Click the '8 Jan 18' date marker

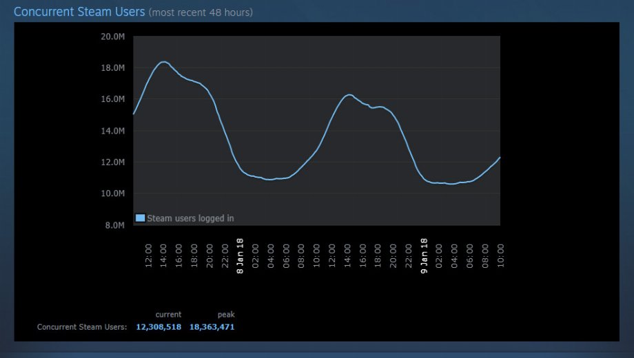point(241,256)
